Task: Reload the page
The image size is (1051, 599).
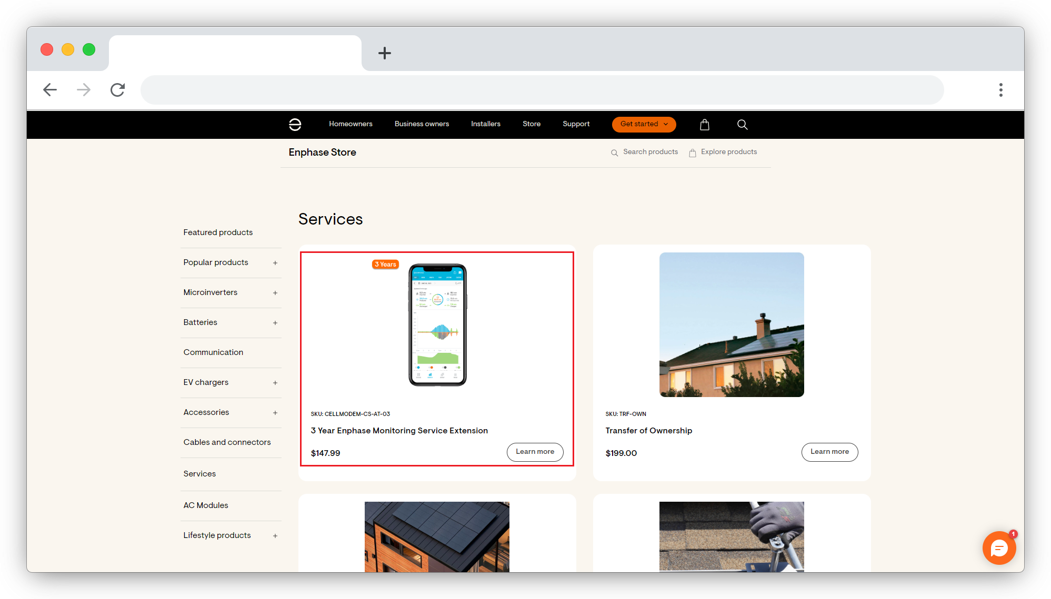Action: point(117,90)
